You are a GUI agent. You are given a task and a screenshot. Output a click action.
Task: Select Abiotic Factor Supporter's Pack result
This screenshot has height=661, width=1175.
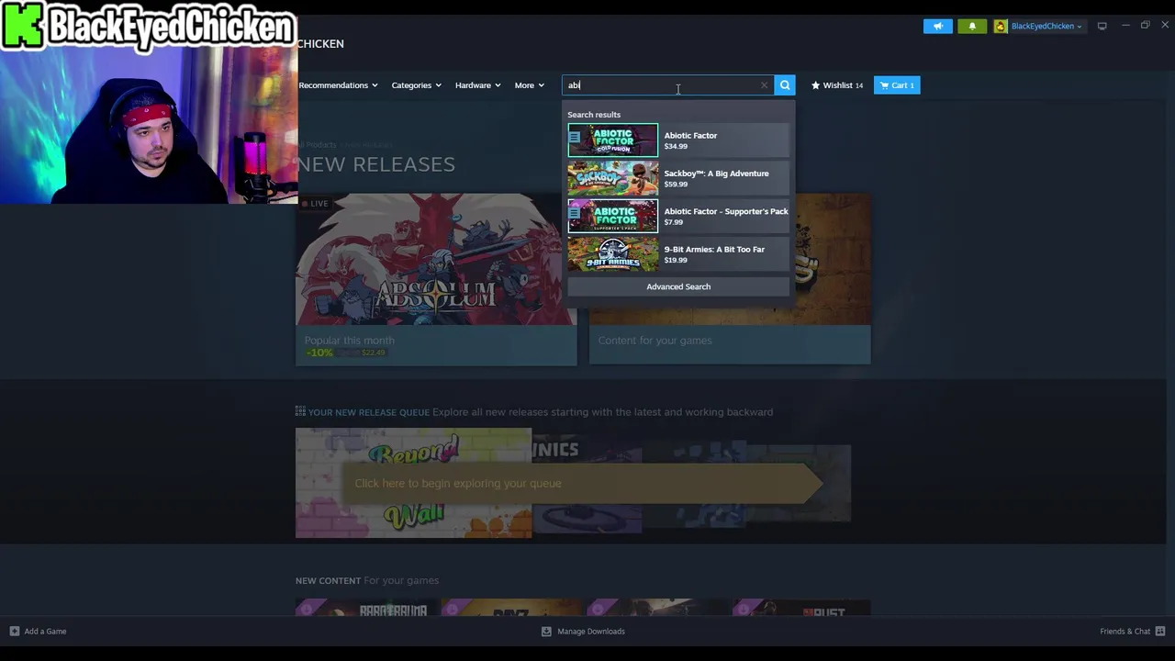click(x=678, y=217)
